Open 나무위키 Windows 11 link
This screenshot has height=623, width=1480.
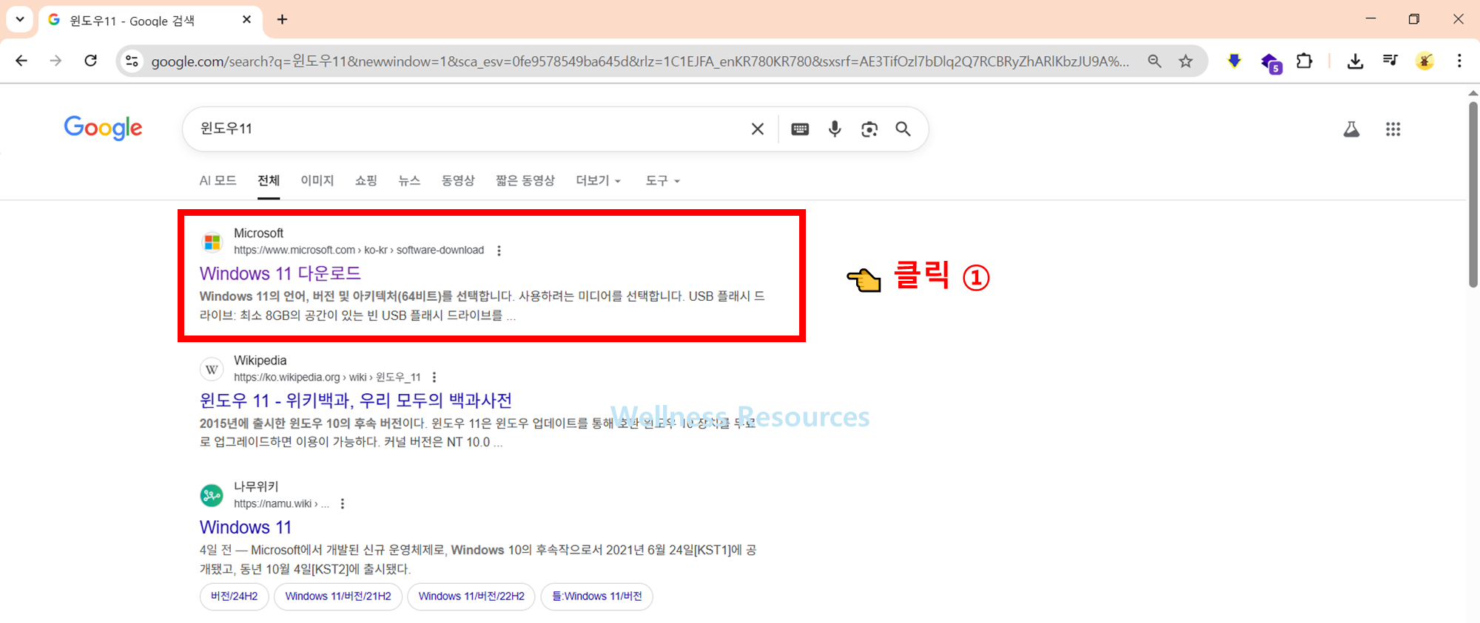[x=246, y=527]
